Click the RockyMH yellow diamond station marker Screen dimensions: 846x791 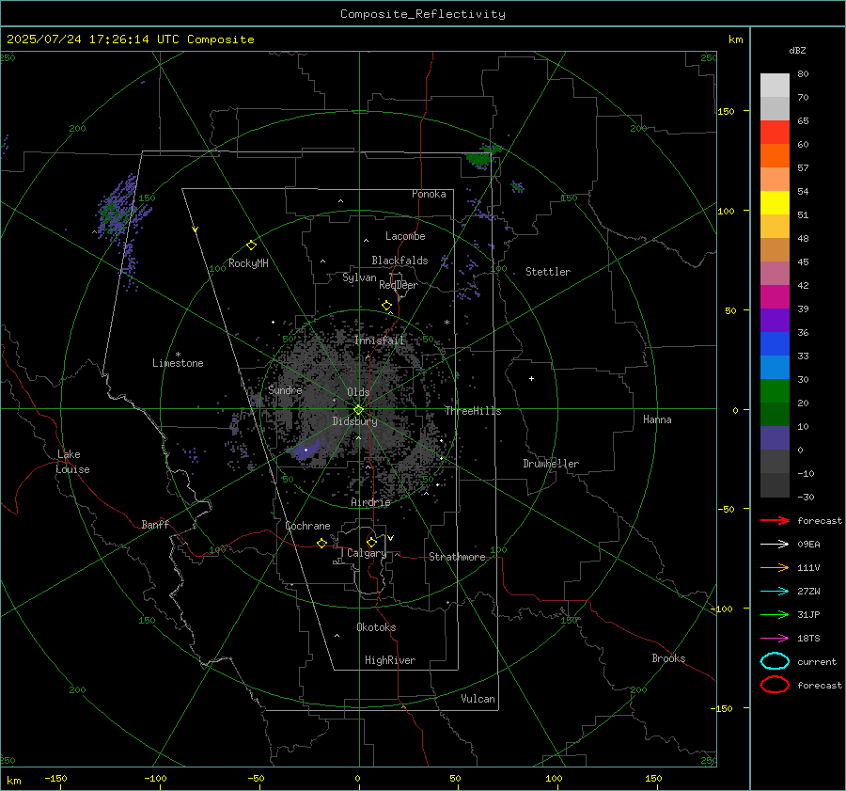pyautogui.click(x=251, y=245)
